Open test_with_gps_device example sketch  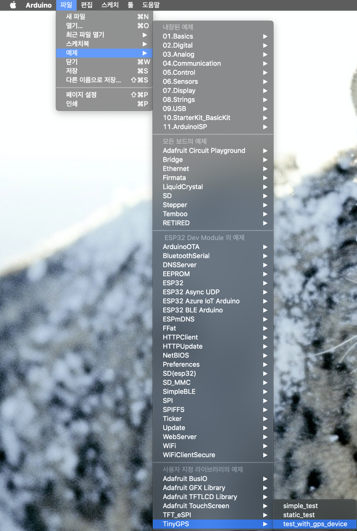tap(315, 524)
